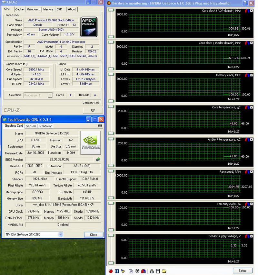Click the Driver field showing ForceWare 180.48
This screenshot has width=258, height=275.
(x=63, y=205)
